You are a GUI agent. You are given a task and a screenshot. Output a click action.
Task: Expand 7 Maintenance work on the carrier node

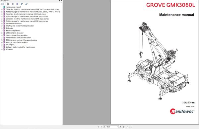(x=2, y=38)
